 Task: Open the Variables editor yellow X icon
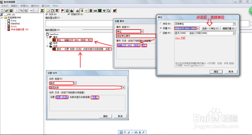point(42,11)
